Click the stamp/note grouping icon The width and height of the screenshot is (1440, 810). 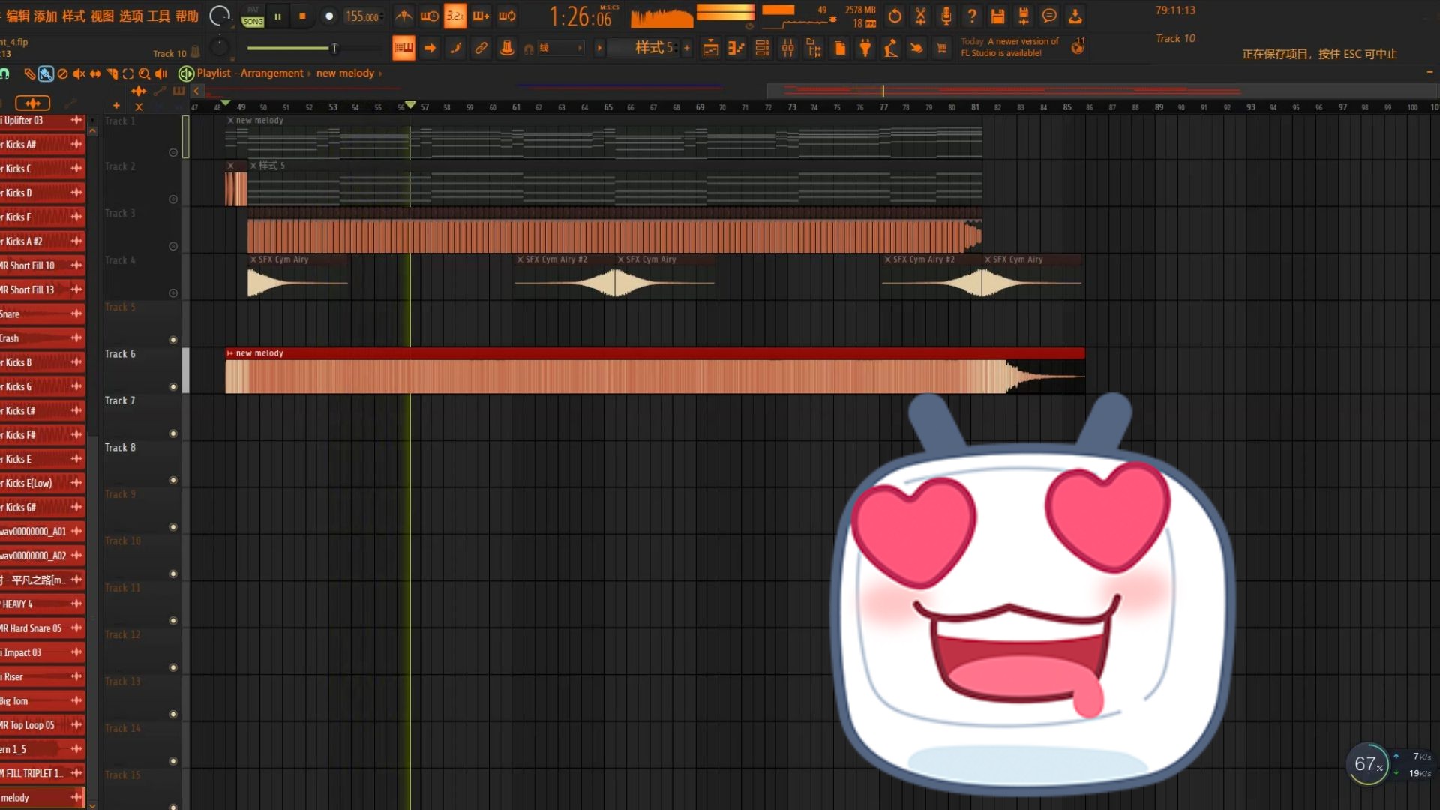[x=507, y=49]
